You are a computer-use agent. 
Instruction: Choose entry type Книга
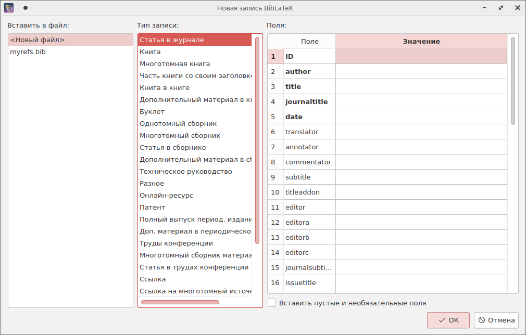coord(195,52)
